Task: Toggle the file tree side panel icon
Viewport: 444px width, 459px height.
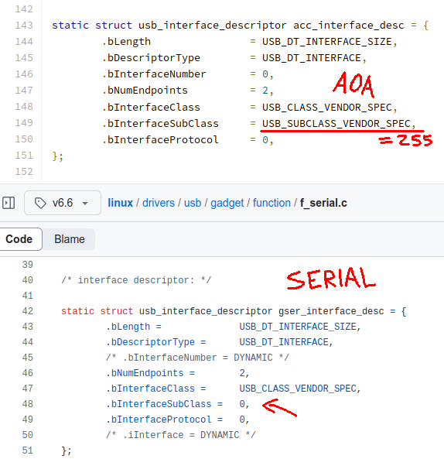Action: 9,203
